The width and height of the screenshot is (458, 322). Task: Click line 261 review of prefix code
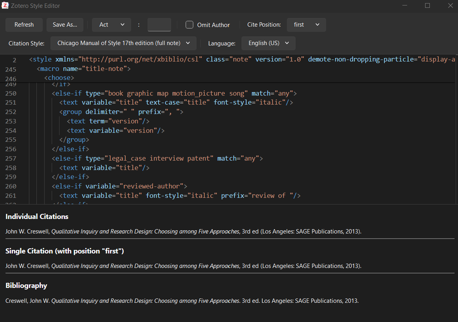[180, 195]
